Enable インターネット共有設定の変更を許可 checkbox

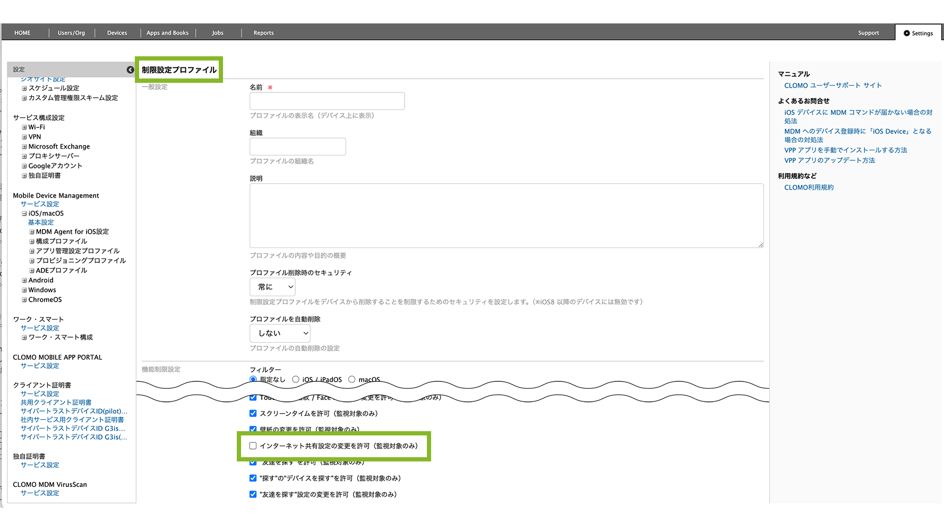253,446
